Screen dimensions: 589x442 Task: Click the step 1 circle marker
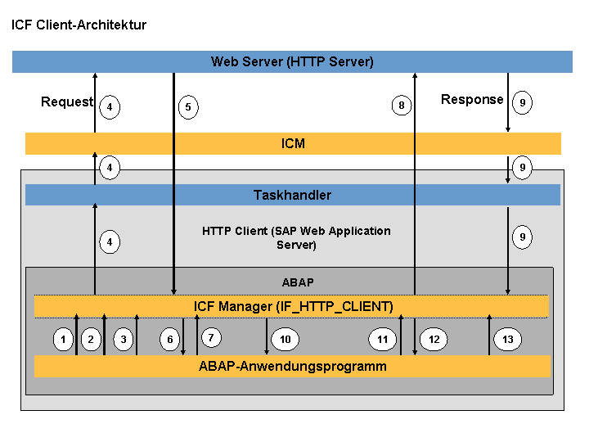63,340
